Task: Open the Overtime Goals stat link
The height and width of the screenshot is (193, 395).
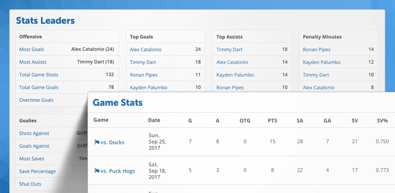Action: point(36,100)
